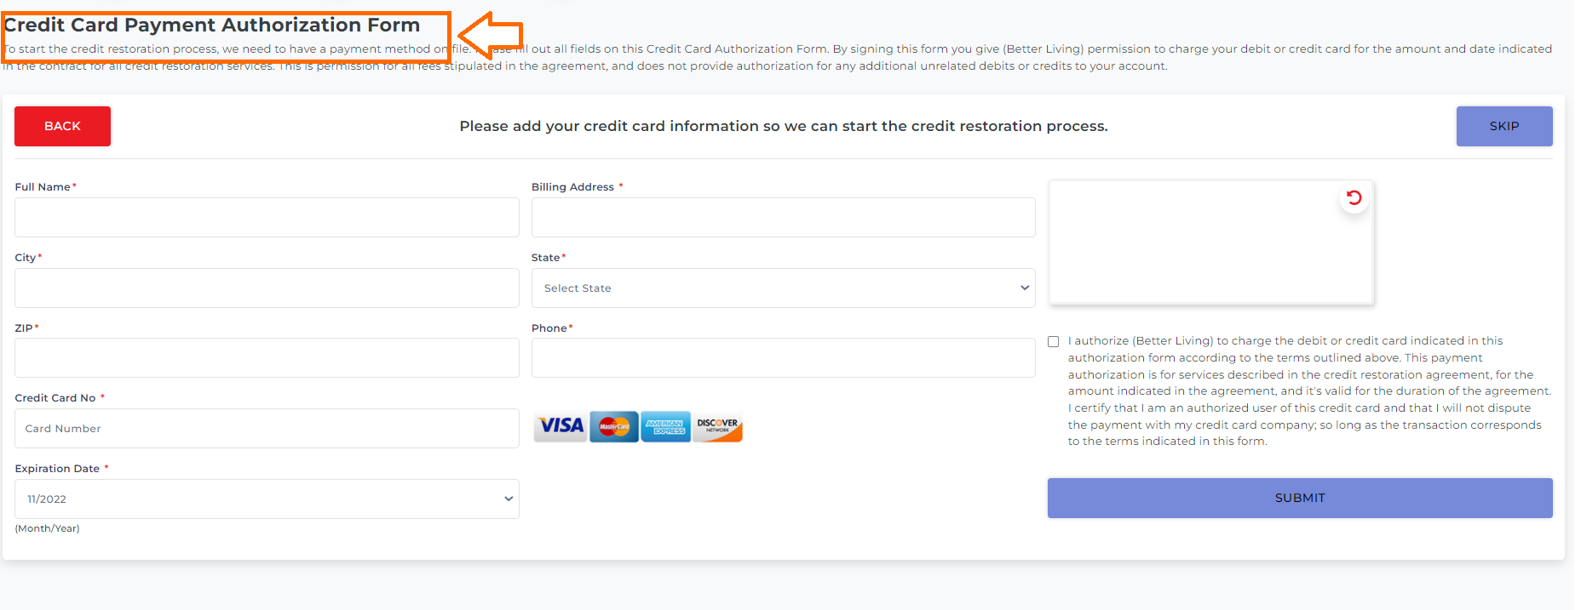Click the American Express logo

tap(665, 426)
